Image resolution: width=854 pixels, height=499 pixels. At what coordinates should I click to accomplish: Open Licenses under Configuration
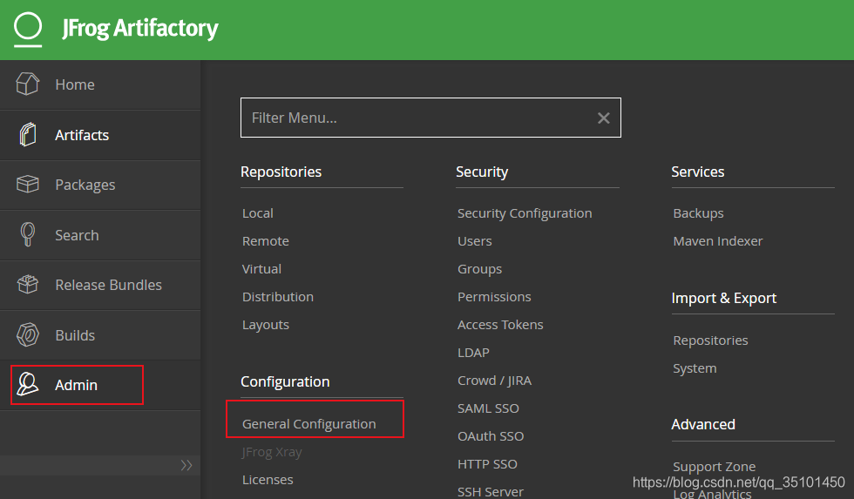tap(268, 480)
